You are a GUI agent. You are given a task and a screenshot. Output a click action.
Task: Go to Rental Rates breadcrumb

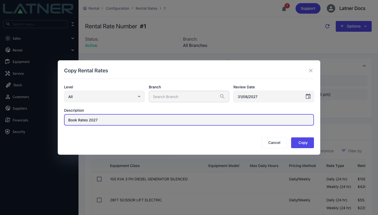click(x=146, y=8)
